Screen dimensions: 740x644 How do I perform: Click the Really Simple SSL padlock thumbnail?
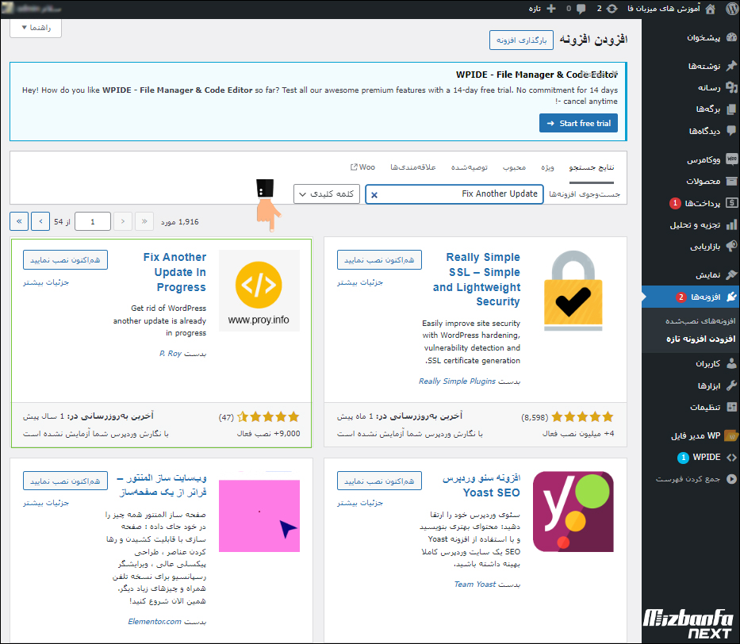click(573, 290)
